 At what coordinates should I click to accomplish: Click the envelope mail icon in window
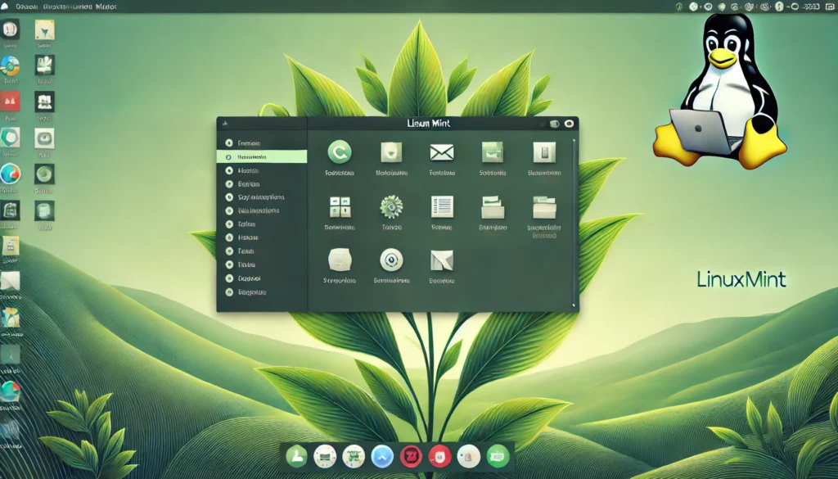click(x=442, y=151)
